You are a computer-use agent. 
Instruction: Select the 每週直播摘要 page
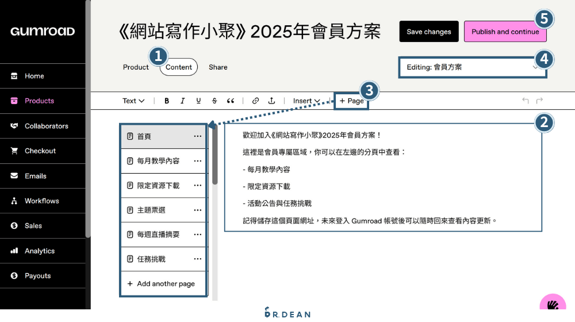pyautogui.click(x=164, y=235)
